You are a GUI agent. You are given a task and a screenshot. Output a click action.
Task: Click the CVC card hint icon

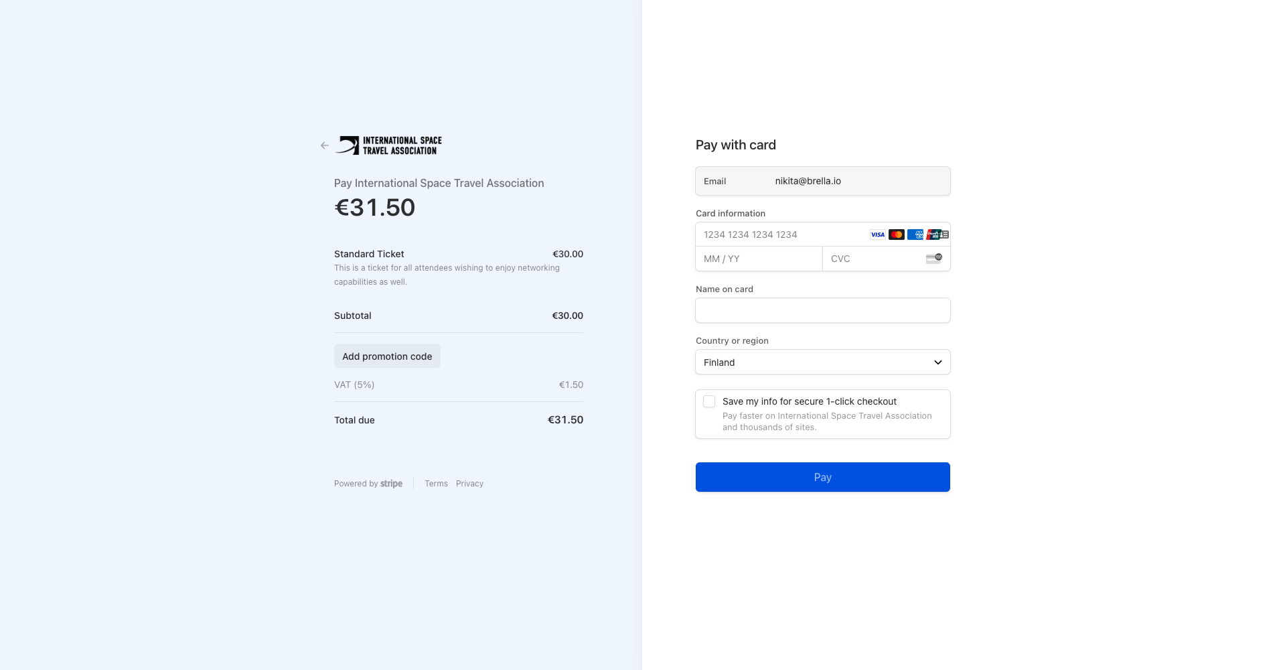934,259
